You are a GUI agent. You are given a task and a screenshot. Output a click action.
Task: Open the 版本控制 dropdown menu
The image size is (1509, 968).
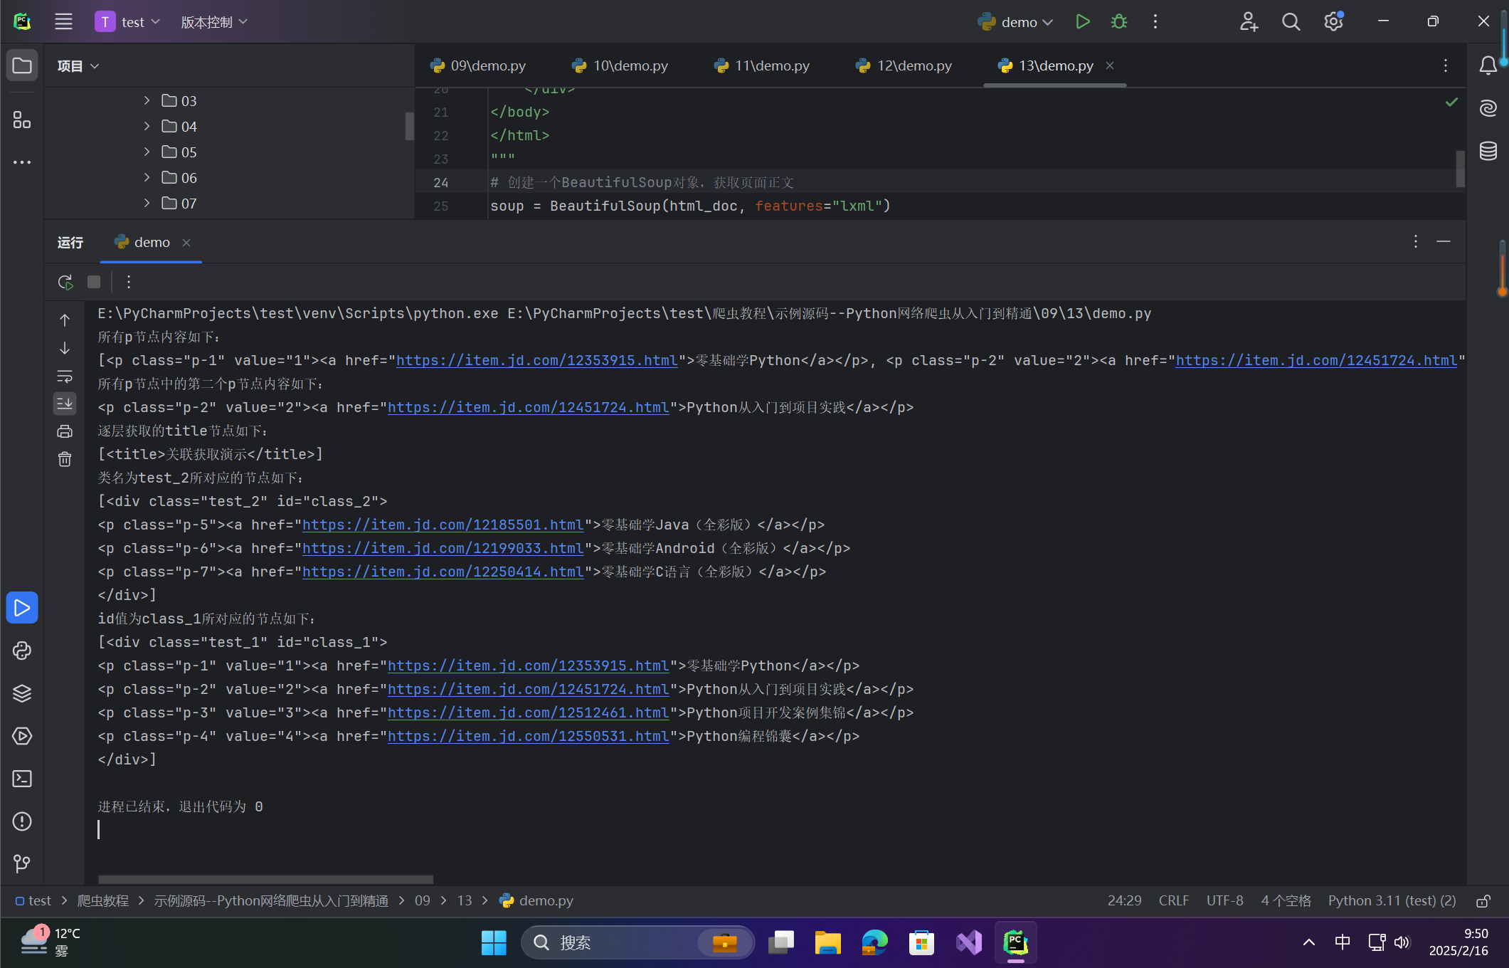click(x=214, y=22)
